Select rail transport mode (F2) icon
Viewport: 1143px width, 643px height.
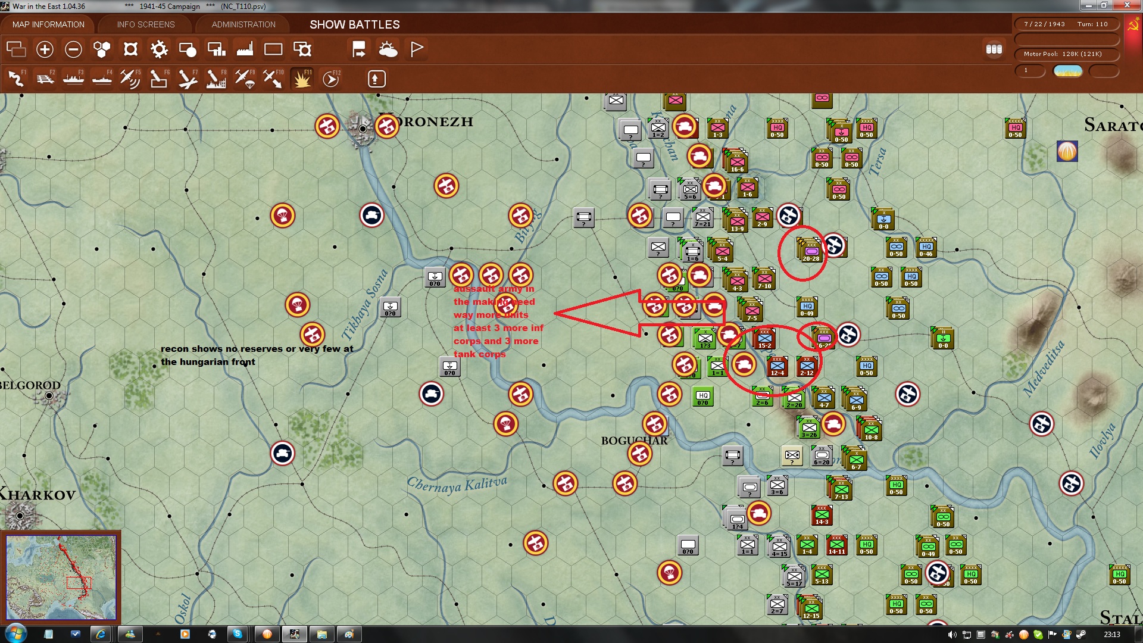tap(45, 79)
